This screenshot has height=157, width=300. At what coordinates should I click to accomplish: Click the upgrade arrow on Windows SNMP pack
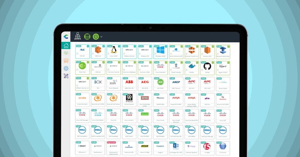coord(166,46)
